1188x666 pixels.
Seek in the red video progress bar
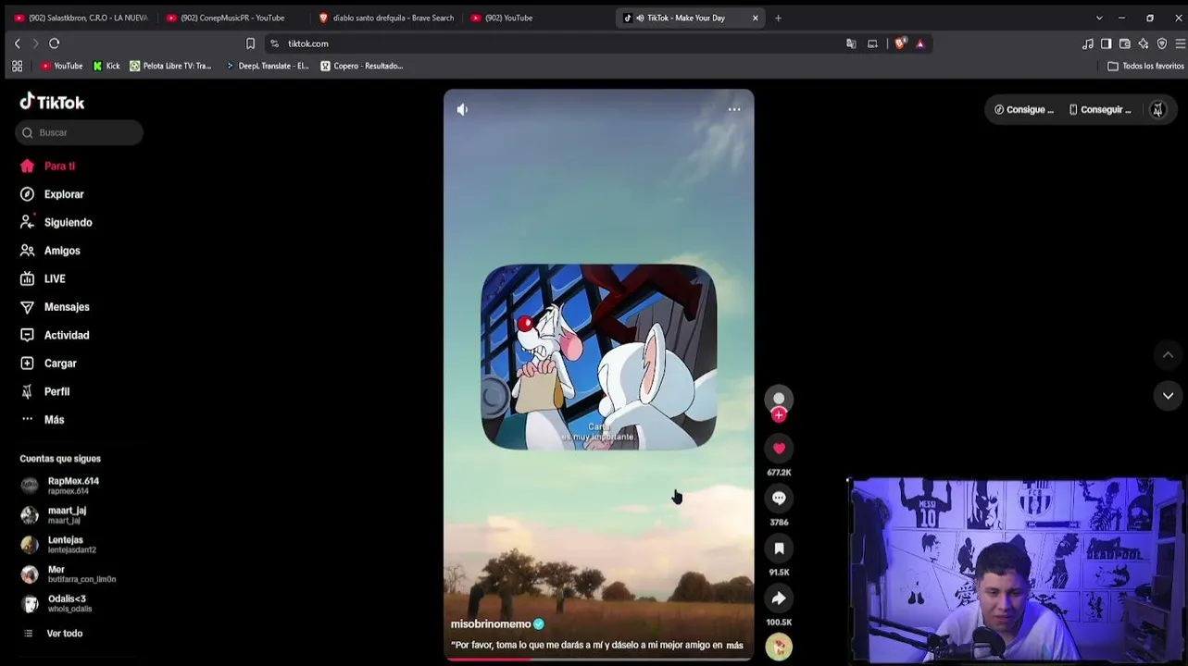point(598,660)
